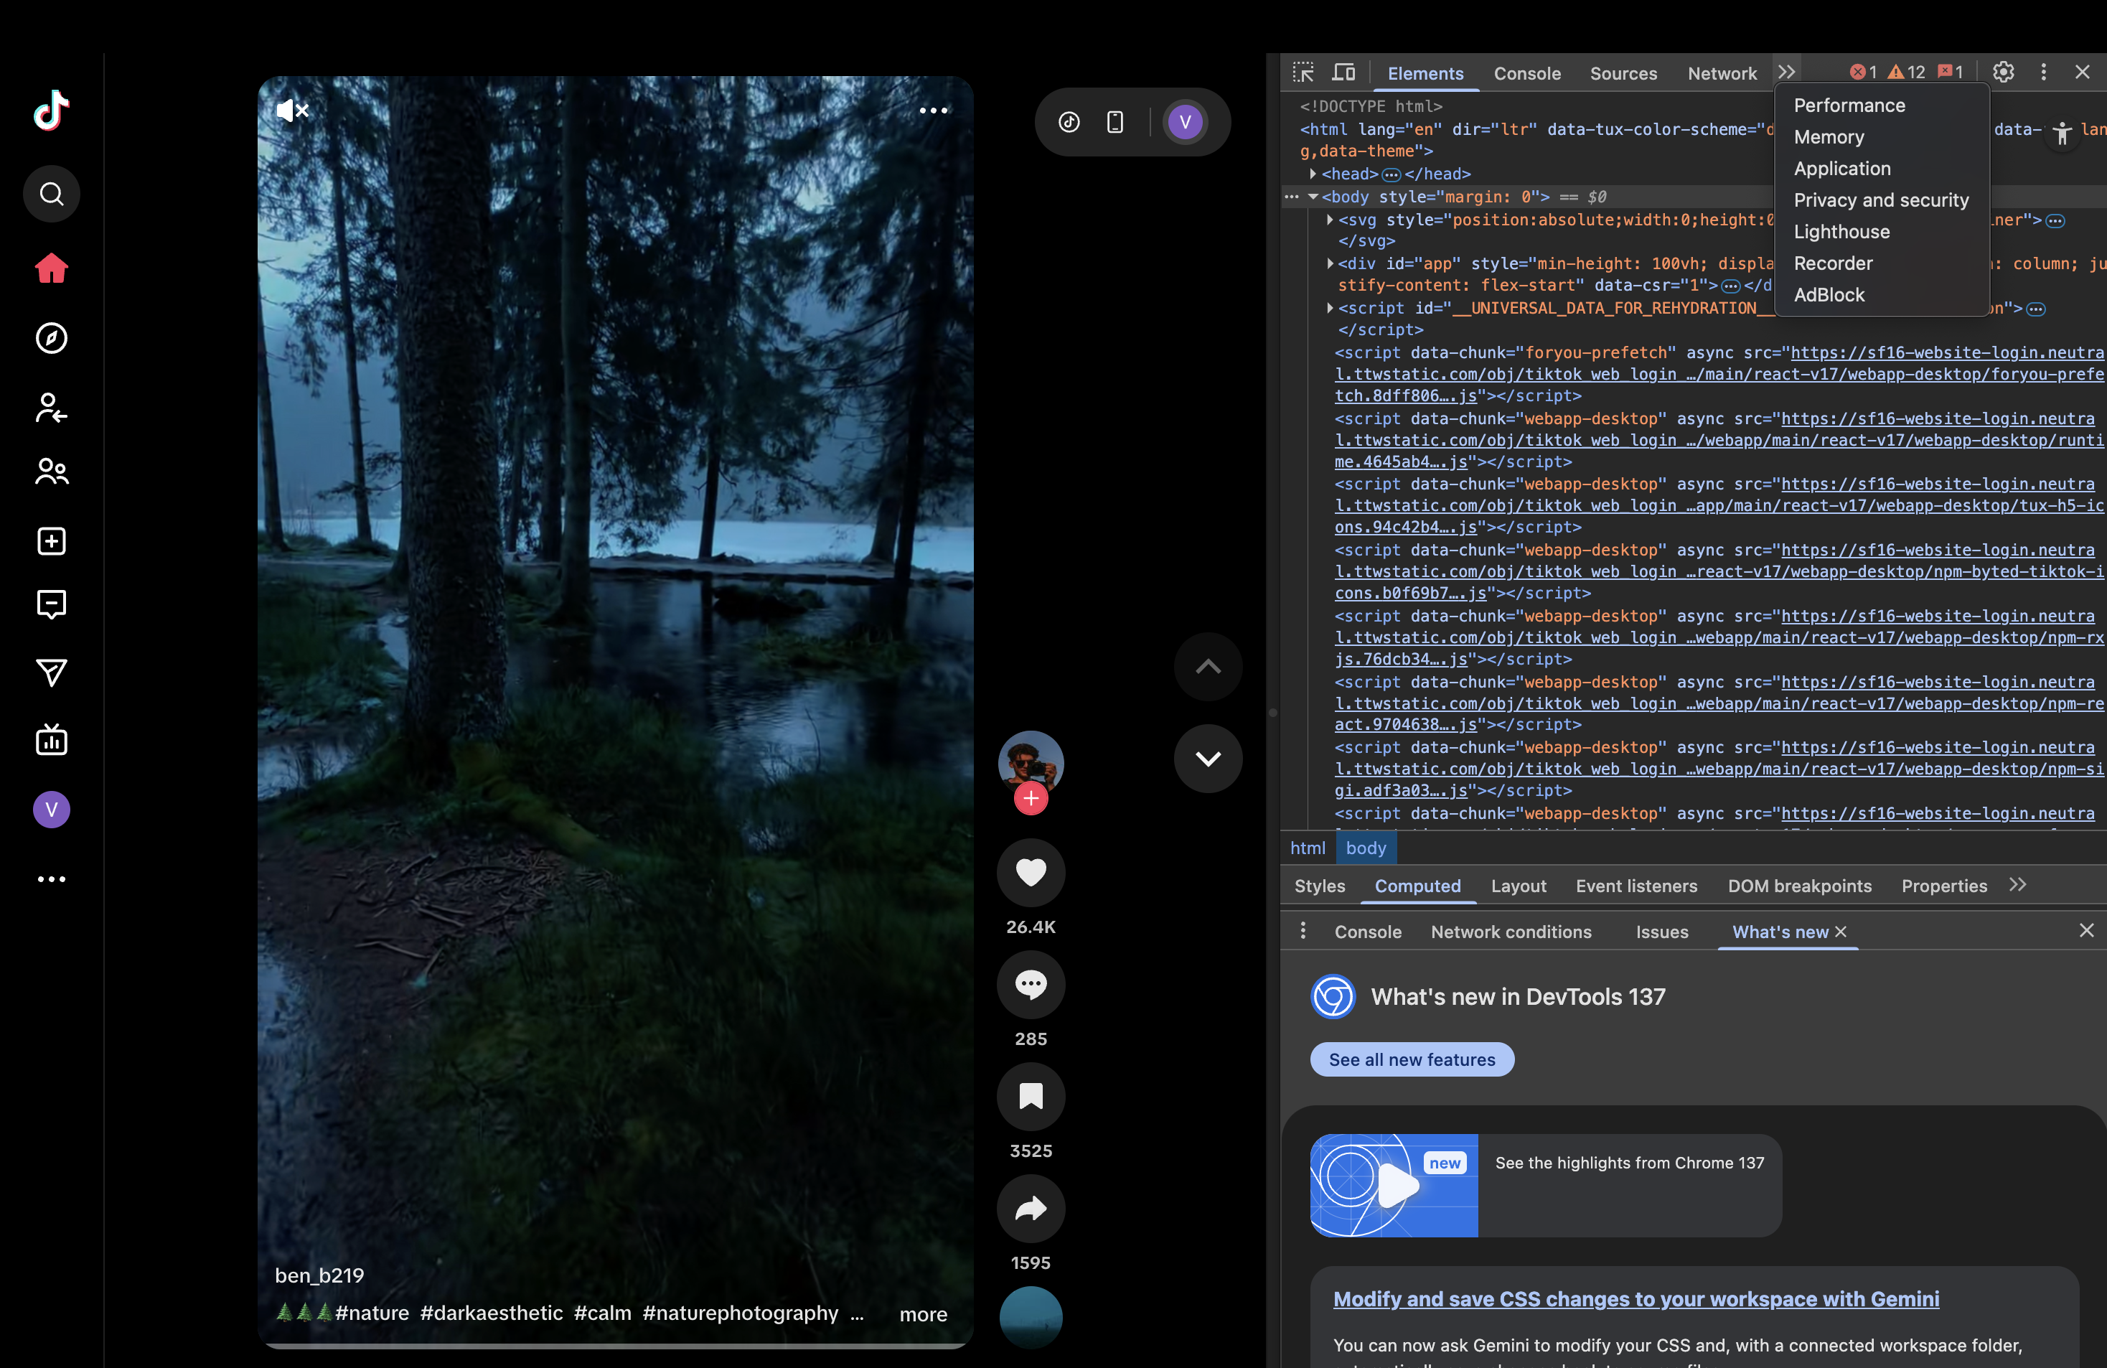Screen dimensions: 2107x1368
Task: Toggle DevTools device toolbar icon
Action: click(x=1344, y=72)
